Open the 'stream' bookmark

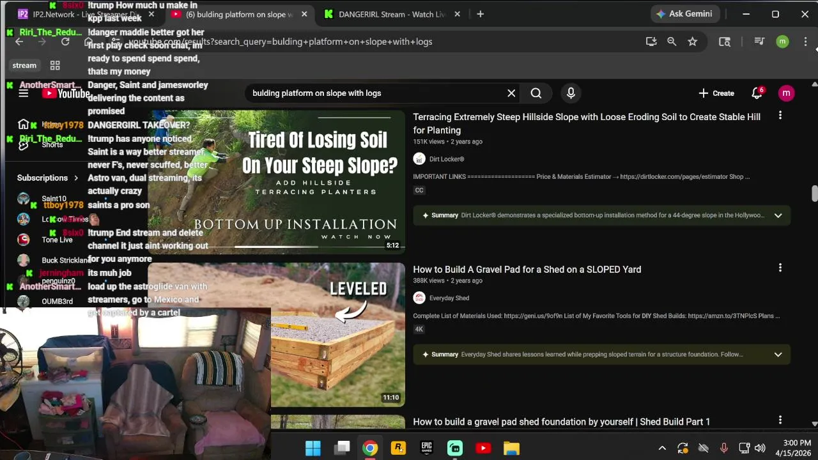pos(24,65)
